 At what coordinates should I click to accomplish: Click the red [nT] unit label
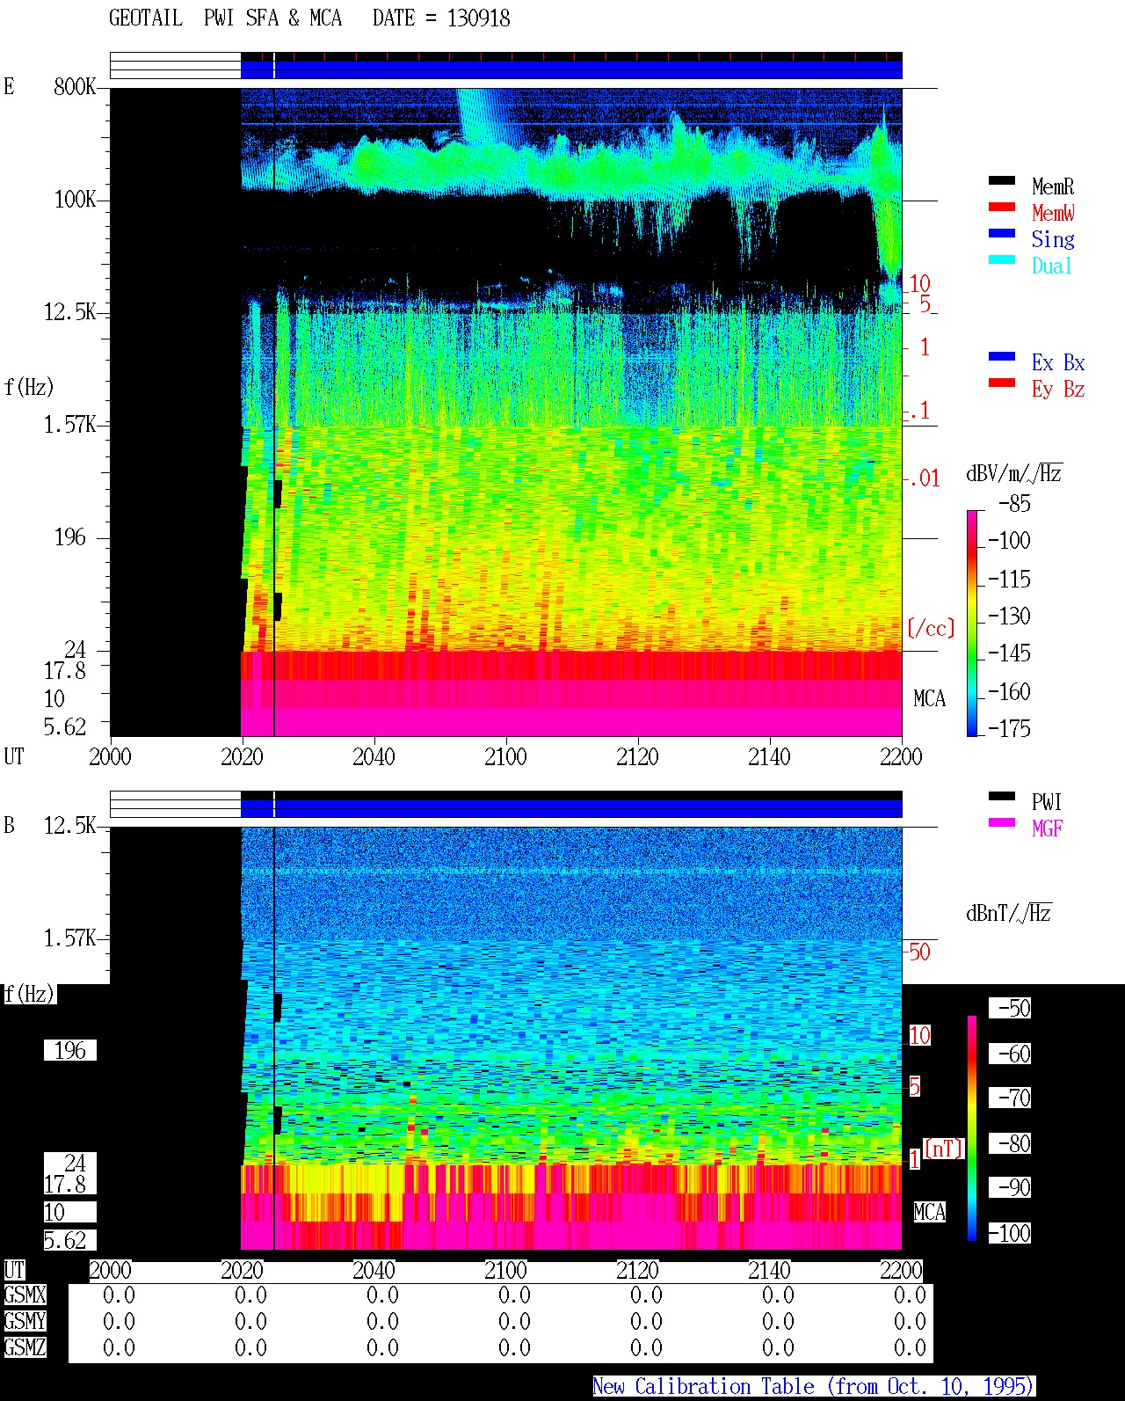click(944, 1149)
